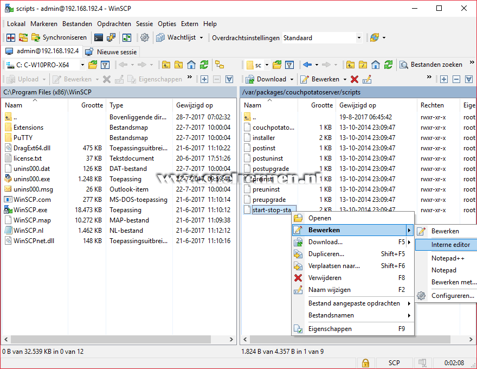Open the Opdrachten menu

(114, 24)
